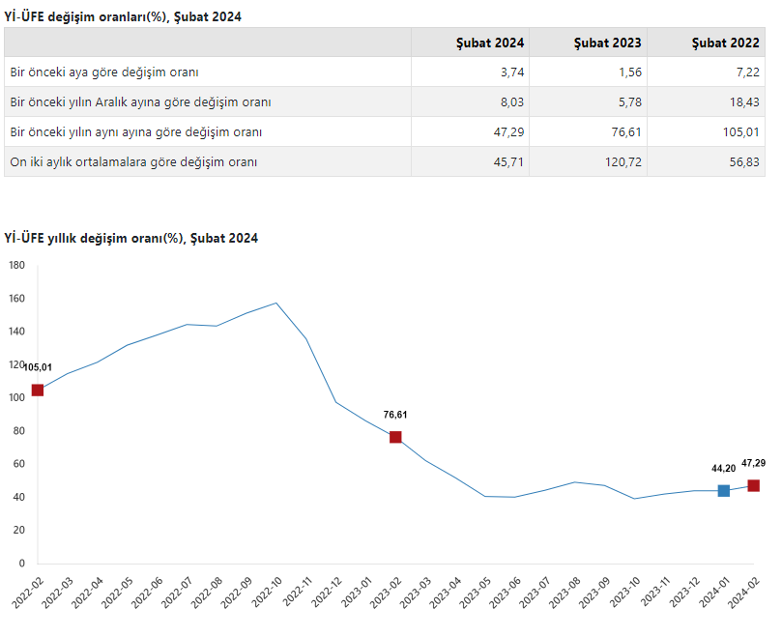
Task: Click the 18,43 value in the table
Action: click(x=741, y=102)
